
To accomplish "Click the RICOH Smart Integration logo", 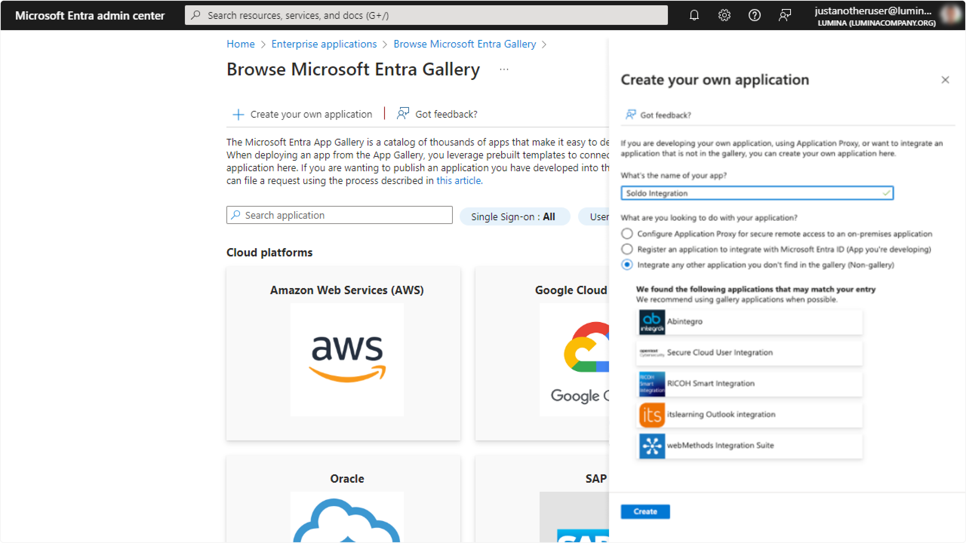I will pyautogui.click(x=652, y=384).
